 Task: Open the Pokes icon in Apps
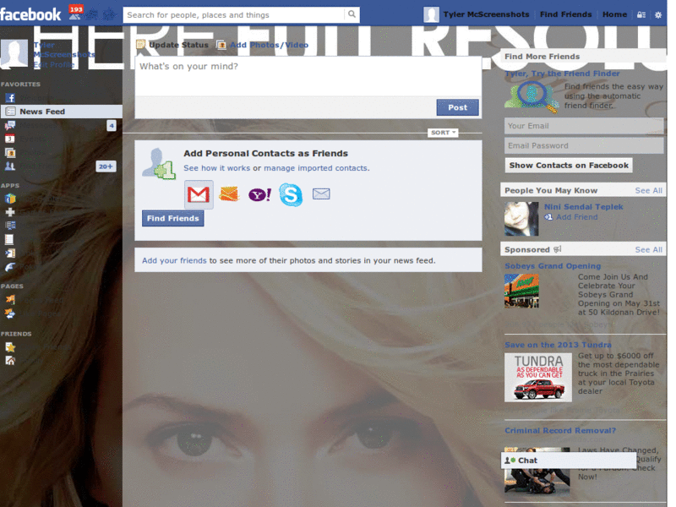pos(10,267)
